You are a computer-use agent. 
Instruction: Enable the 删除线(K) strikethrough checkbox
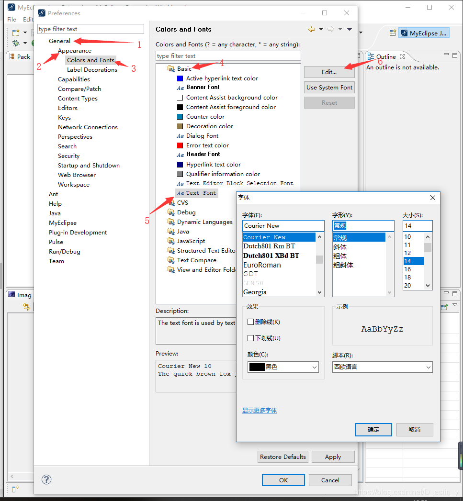point(251,322)
